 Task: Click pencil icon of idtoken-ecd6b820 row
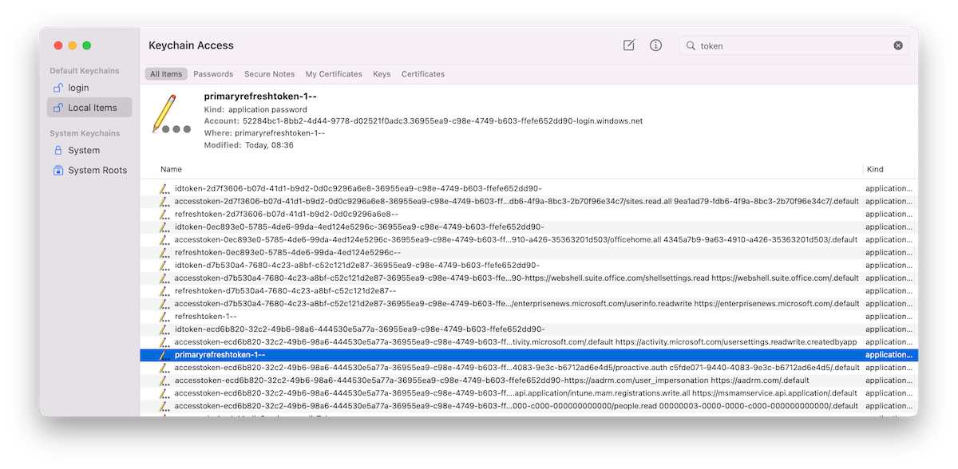[164, 329]
